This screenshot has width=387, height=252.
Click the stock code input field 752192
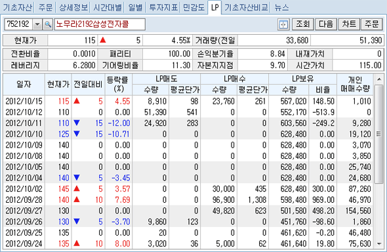click(18, 24)
